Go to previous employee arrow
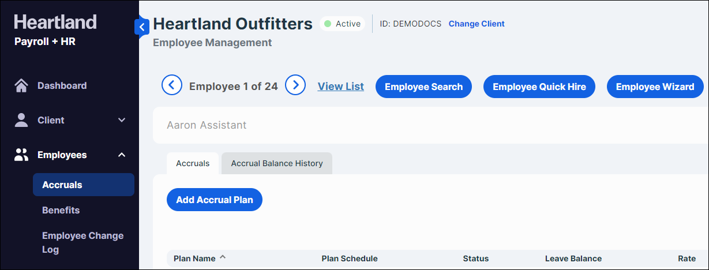Image resolution: width=709 pixels, height=270 pixels. (x=172, y=85)
